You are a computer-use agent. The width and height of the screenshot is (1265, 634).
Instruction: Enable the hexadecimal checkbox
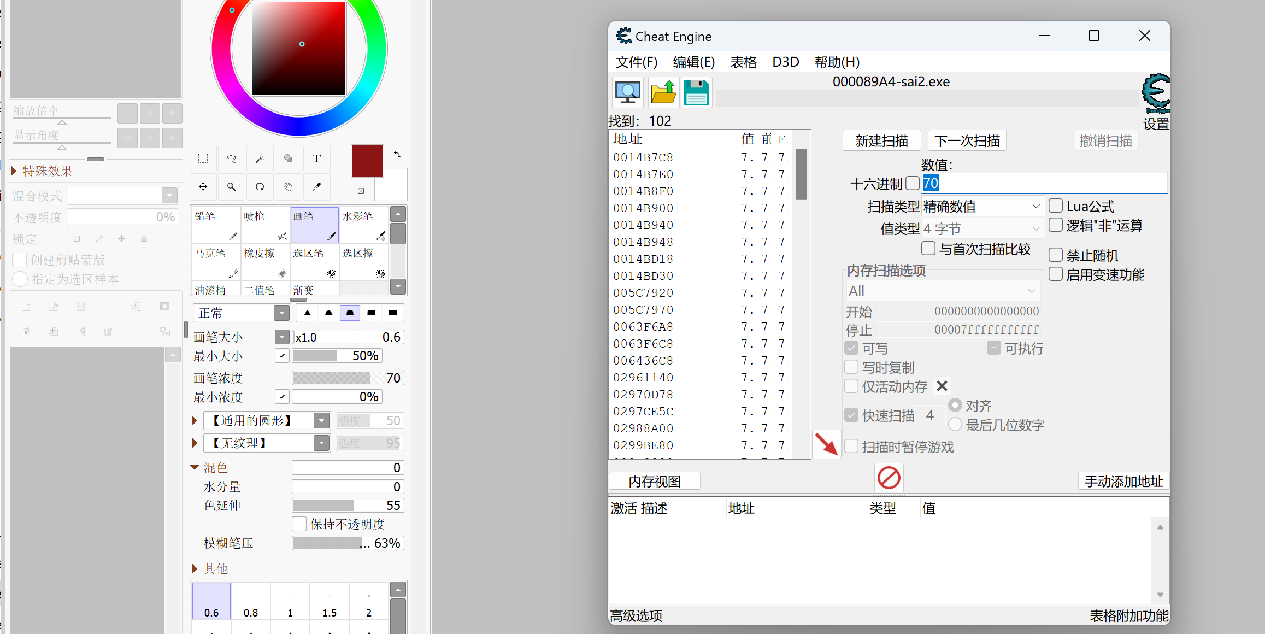[912, 183]
